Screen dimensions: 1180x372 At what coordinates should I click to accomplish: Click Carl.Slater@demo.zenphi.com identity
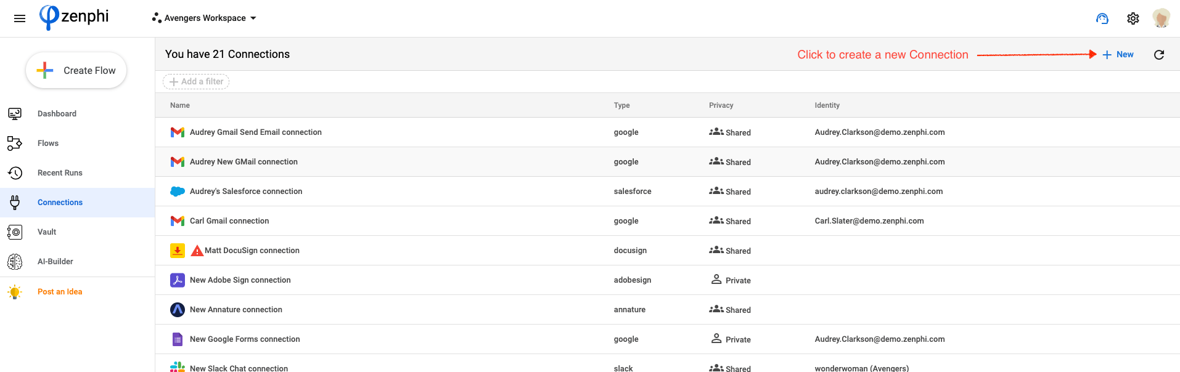point(869,220)
